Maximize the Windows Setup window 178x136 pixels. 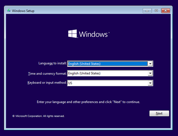point(156,11)
